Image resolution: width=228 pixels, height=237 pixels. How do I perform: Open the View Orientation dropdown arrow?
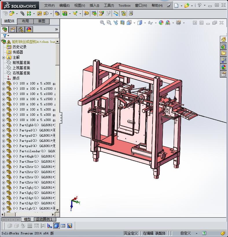[134, 23]
